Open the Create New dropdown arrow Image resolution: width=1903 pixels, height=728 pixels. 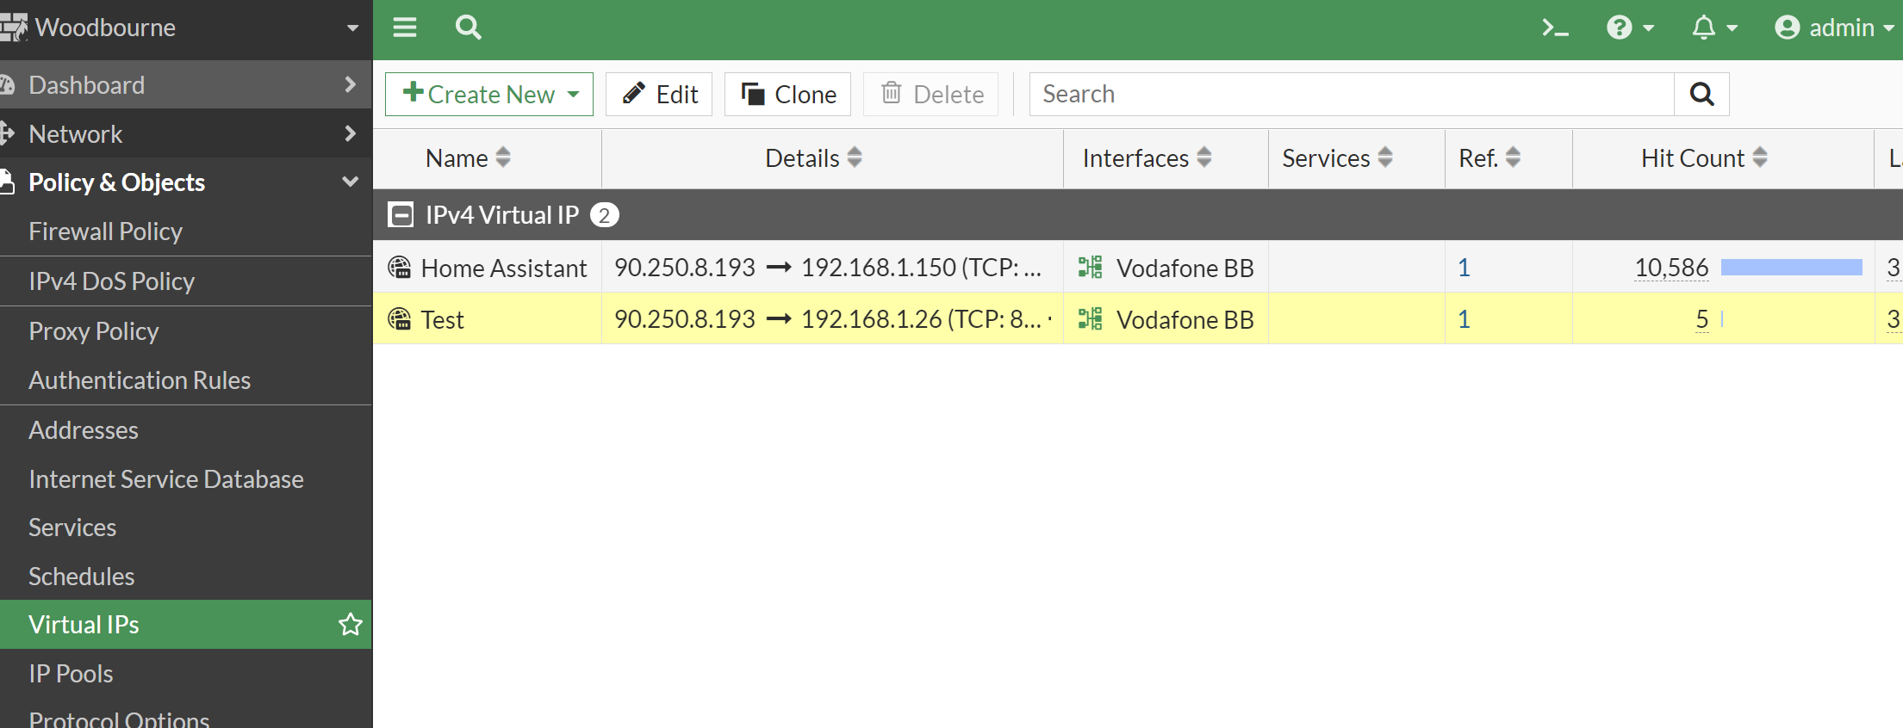click(x=573, y=94)
